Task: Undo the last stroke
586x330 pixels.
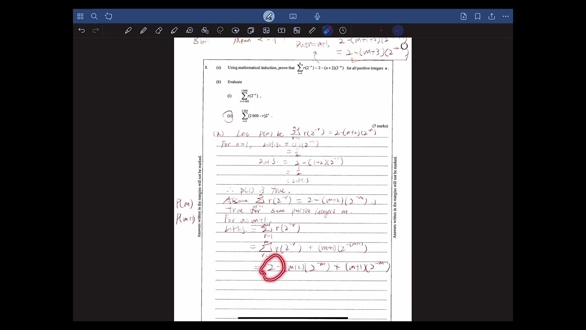Action: [81, 30]
